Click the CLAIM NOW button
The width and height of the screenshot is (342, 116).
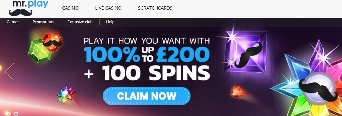pyautogui.click(x=147, y=96)
